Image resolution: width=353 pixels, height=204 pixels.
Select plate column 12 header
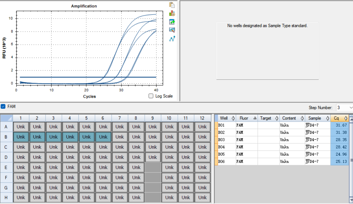(x=202, y=118)
